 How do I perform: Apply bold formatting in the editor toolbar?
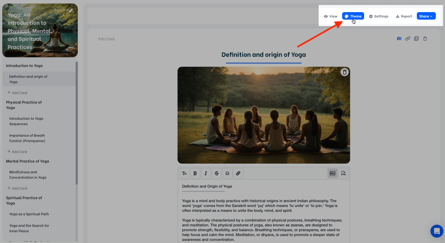point(195,173)
